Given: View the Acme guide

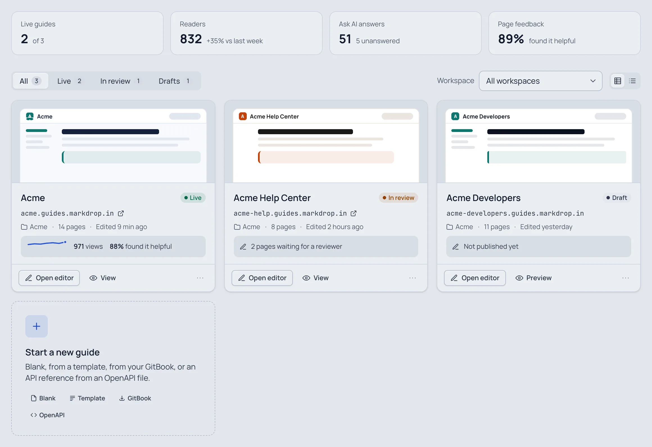Looking at the screenshot, I should [103, 278].
